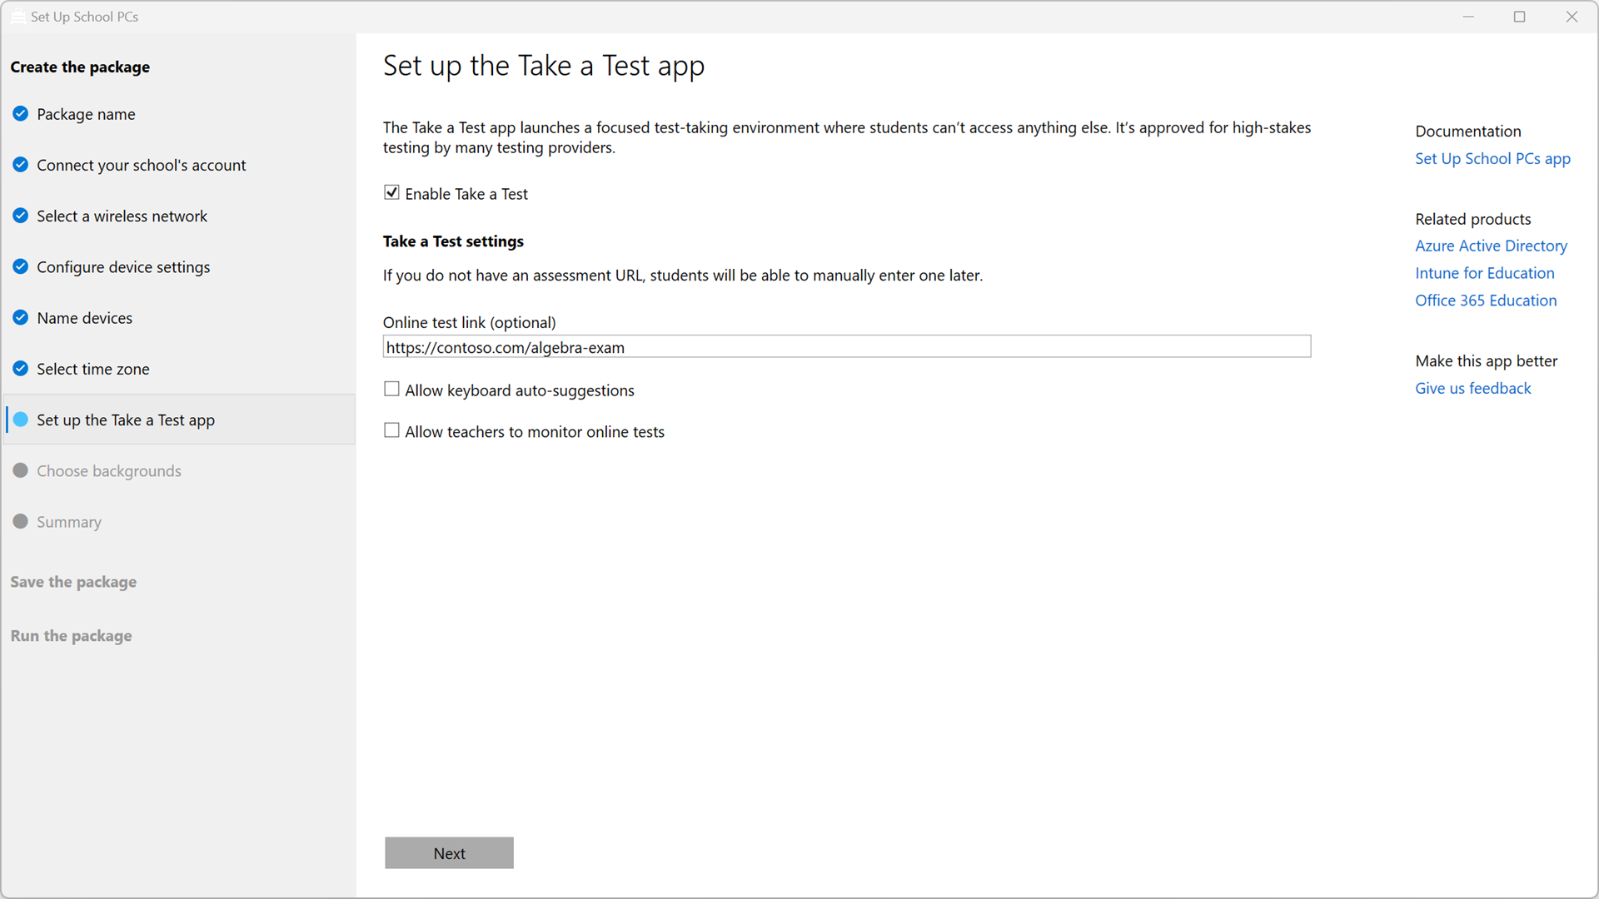The height and width of the screenshot is (899, 1599).
Task: Follow the Intune for Education link
Action: tap(1484, 273)
